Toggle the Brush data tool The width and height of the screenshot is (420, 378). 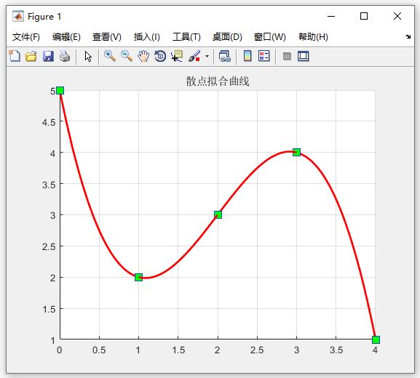coord(194,56)
